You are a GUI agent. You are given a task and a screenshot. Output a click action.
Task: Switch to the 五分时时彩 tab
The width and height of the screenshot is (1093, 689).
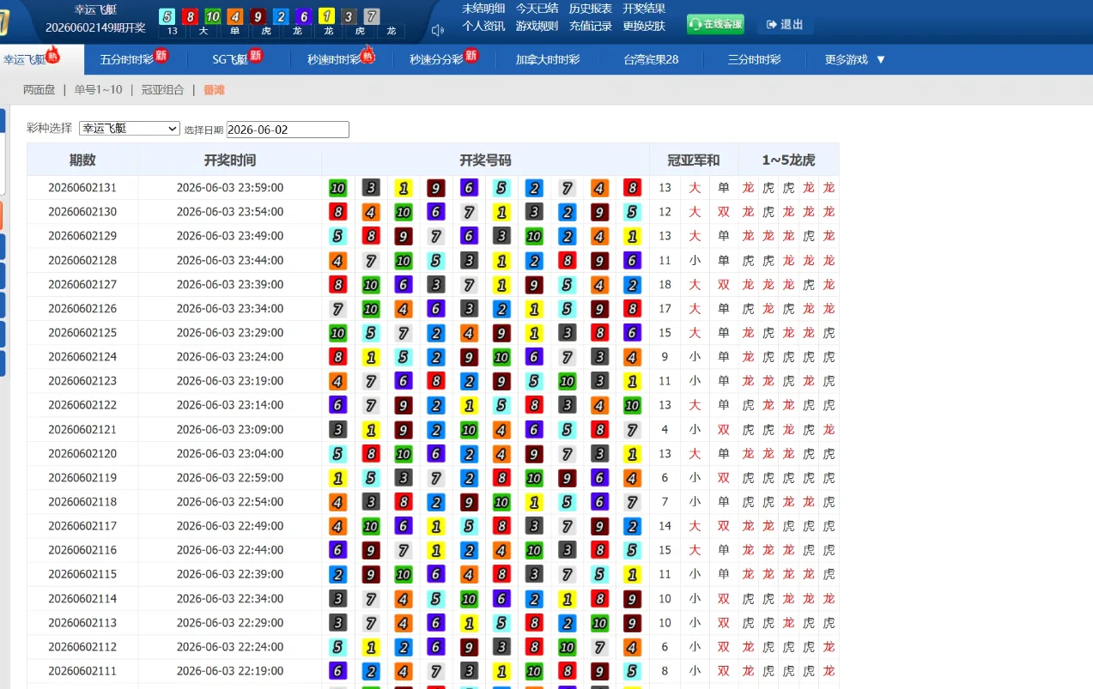tap(126, 59)
